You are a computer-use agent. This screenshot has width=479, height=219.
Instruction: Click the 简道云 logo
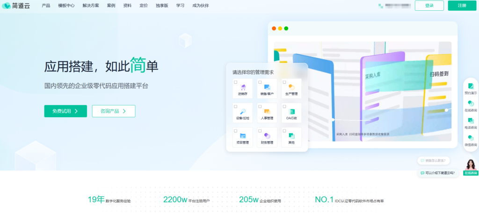click(16, 6)
